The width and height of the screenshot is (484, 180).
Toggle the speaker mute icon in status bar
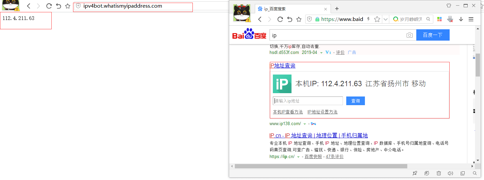point(451,173)
